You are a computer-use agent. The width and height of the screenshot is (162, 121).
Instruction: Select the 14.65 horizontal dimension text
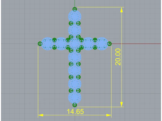tap(75, 112)
